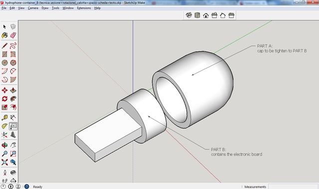Select the Zoom magnifier tool

(x=4, y=153)
